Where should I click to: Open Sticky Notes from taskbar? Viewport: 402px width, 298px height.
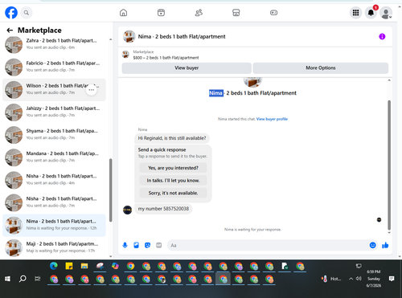point(69,266)
